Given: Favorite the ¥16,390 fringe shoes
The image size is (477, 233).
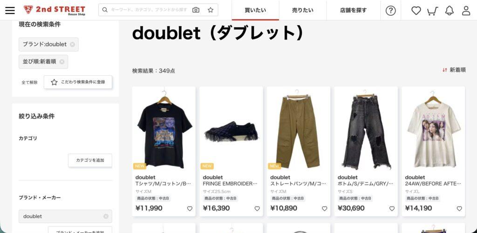Looking at the screenshot, I should tap(257, 209).
